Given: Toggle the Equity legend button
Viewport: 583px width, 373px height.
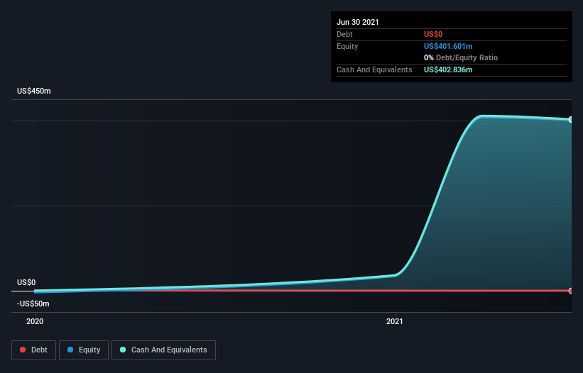Looking at the screenshot, I should click(84, 350).
